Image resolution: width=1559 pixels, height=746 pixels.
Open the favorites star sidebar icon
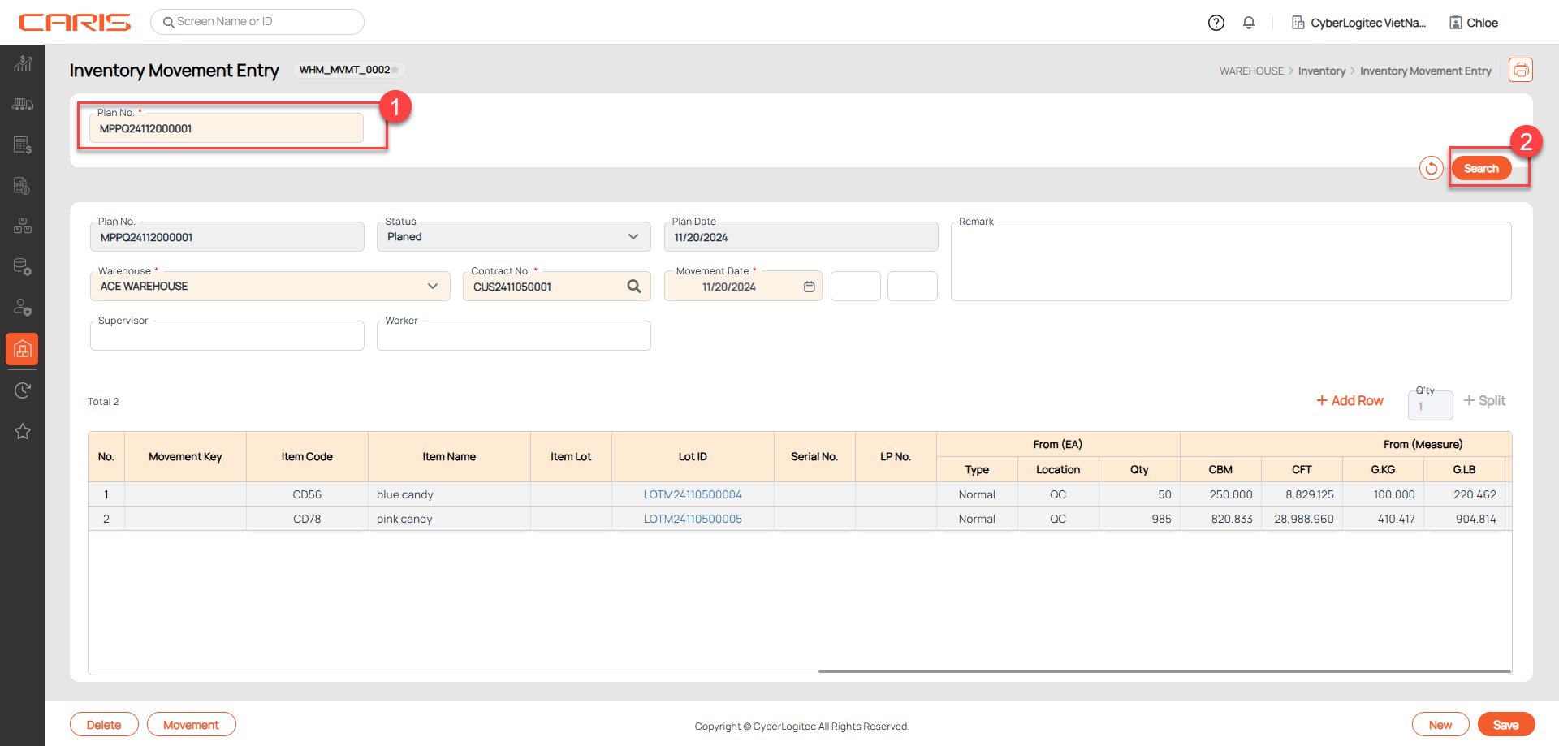click(23, 431)
